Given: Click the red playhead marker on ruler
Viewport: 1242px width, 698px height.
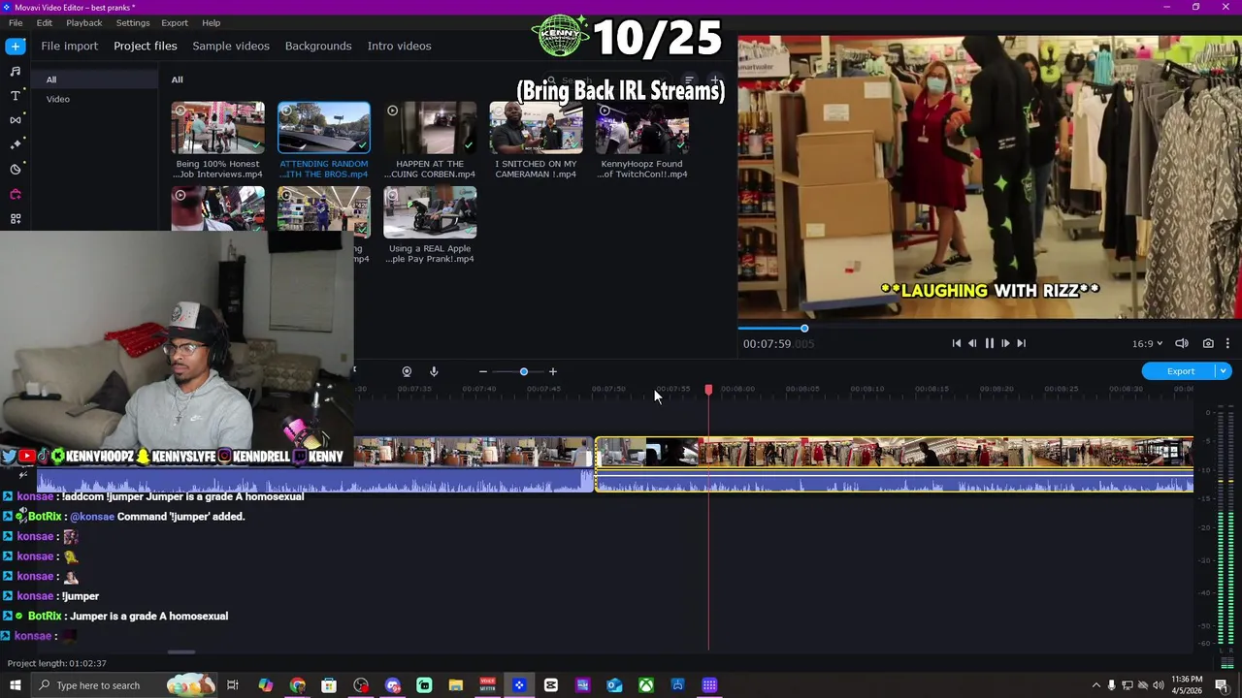Looking at the screenshot, I should 708,389.
